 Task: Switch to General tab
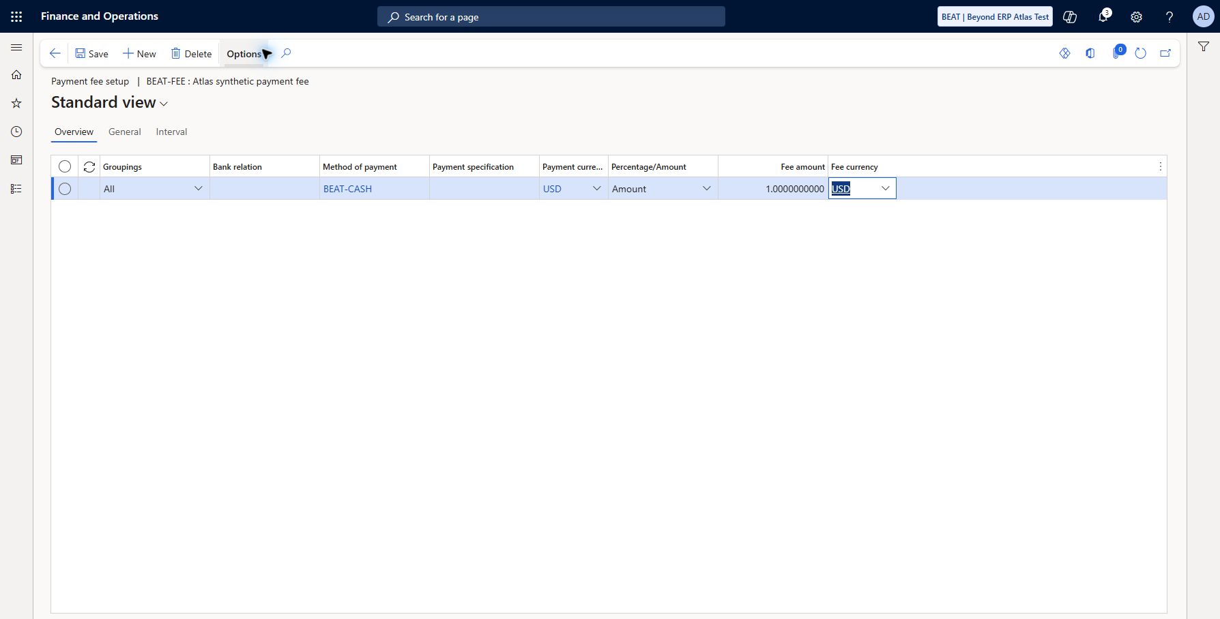(x=125, y=132)
